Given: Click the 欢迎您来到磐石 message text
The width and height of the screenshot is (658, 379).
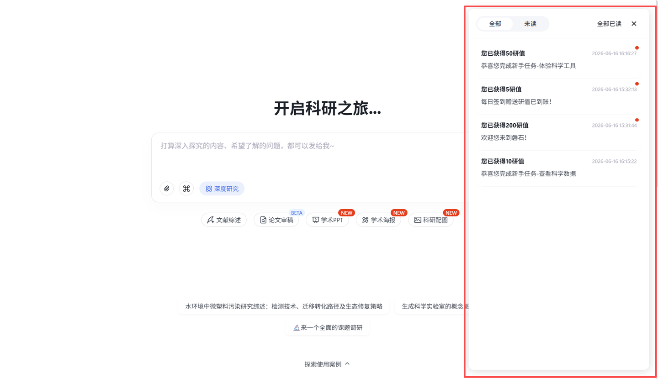Looking at the screenshot, I should (504, 137).
